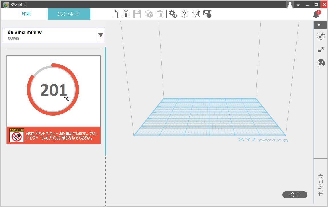This screenshot has height=207, width=328.
Task: Click the インチ unit button
Action: pos(295,195)
